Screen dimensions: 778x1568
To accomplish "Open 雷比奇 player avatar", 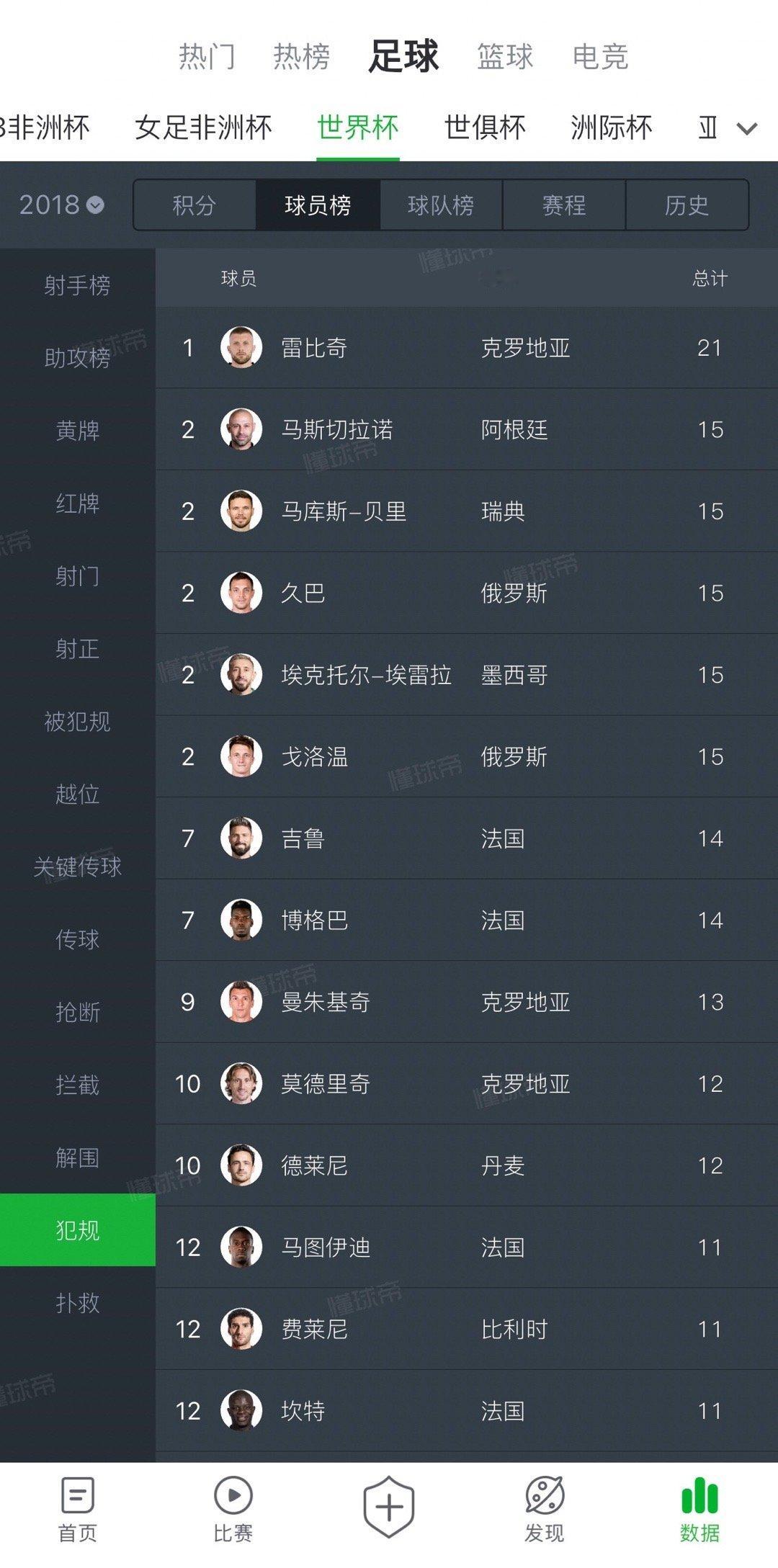I will 241,348.
